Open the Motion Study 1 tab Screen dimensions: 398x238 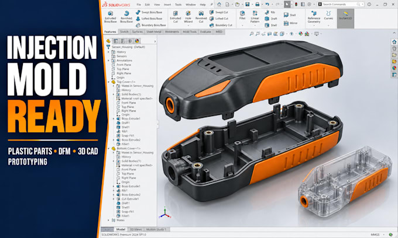tap(156, 229)
